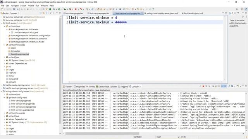Viewport: 248px width, 139px height.
Task: Select LimitServiceApplication.java in the tree
Action: pyautogui.click(x=26, y=32)
